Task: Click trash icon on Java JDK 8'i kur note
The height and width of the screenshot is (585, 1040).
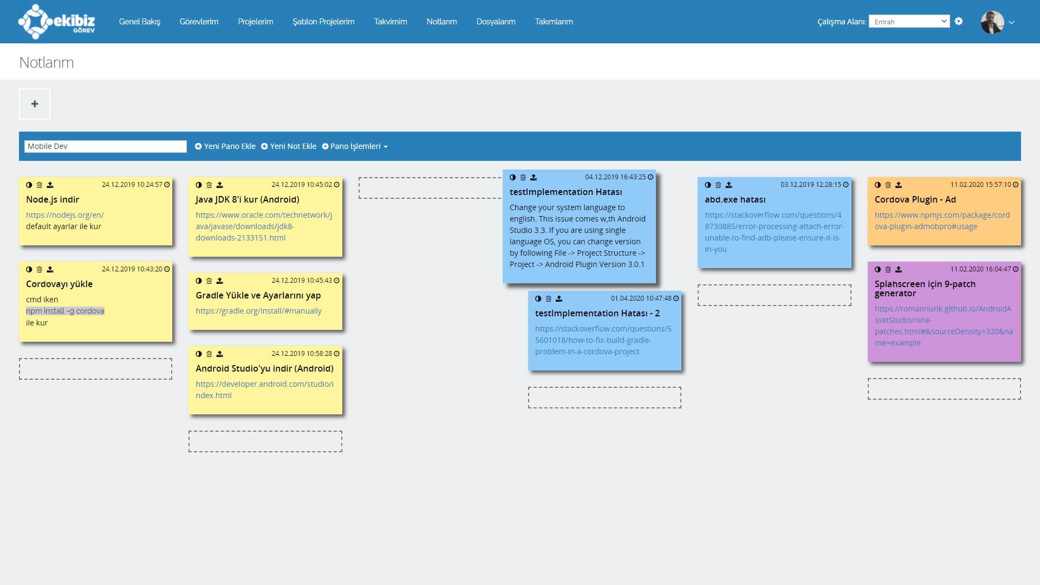Action: (209, 185)
